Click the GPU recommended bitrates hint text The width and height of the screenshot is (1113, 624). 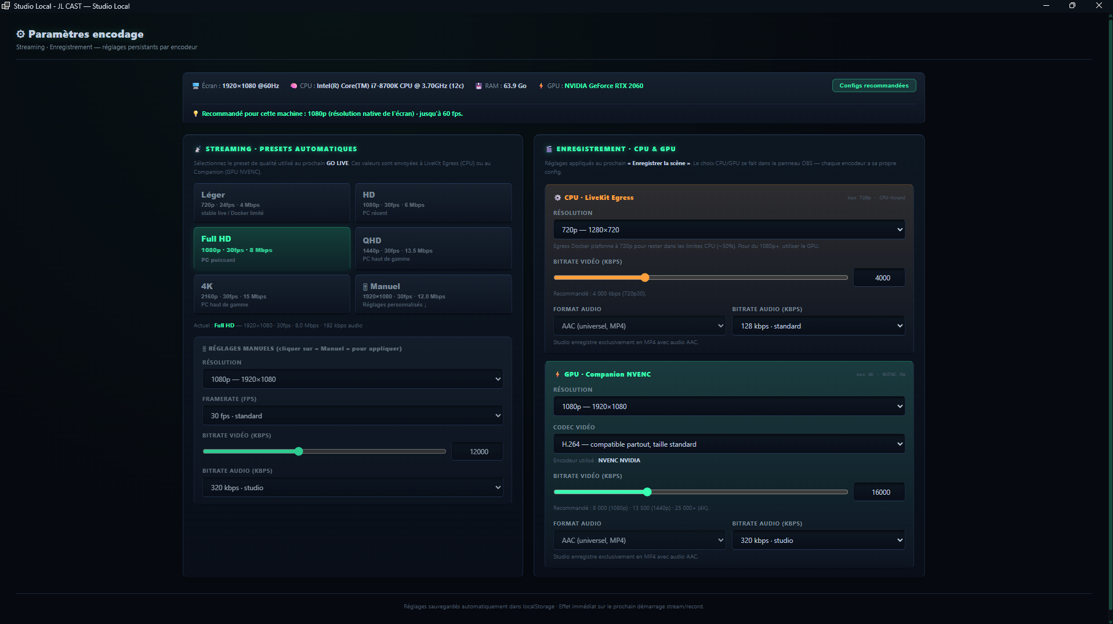coord(630,508)
